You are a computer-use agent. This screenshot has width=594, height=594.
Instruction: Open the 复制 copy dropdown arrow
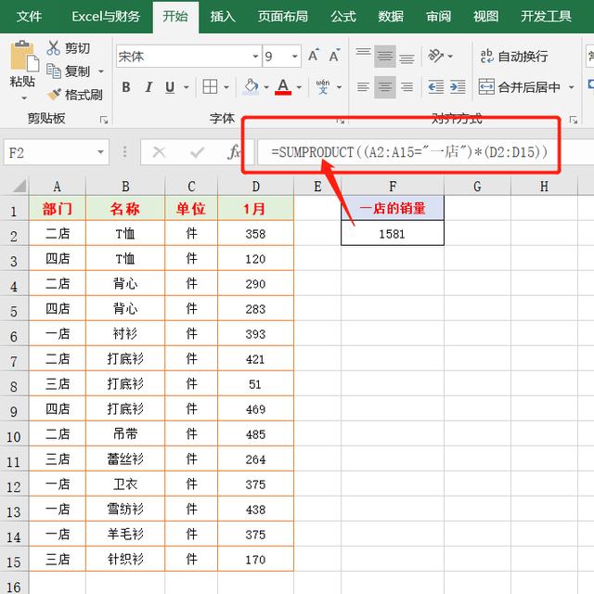[x=101, y=71]
